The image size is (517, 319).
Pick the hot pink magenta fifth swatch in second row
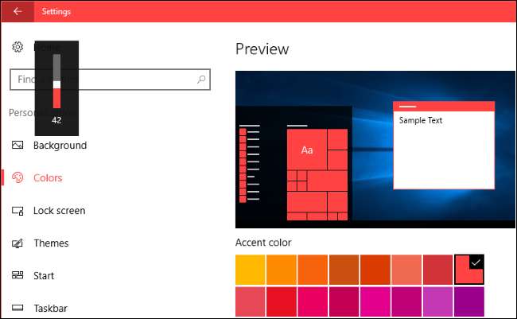pos(375,301)
